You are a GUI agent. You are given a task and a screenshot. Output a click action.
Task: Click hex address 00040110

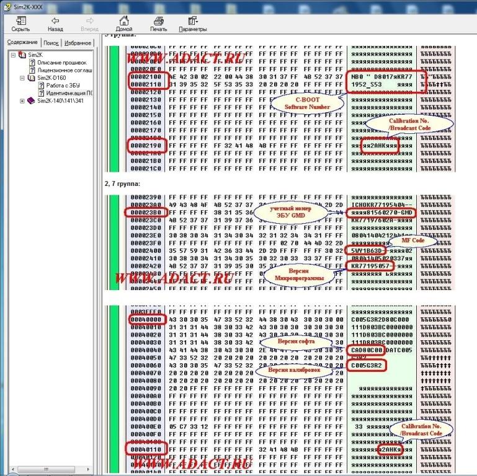point(146,449)
